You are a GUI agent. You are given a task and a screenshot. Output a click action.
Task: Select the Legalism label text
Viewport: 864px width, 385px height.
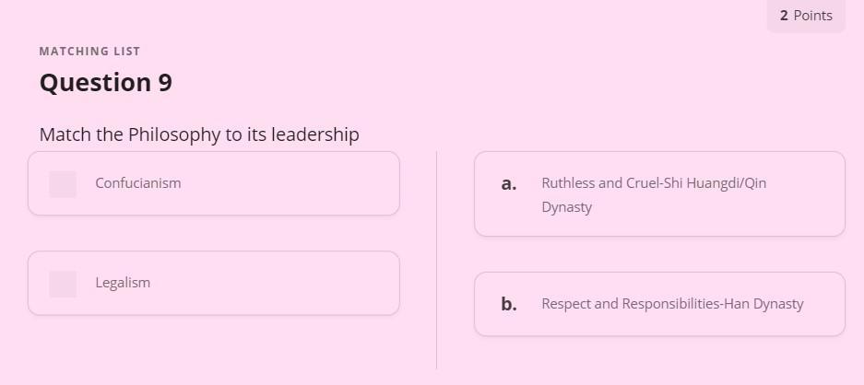click(123, 283)
